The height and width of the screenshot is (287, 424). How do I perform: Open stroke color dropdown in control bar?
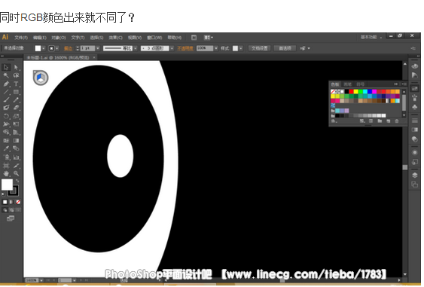tap(57, 48)
